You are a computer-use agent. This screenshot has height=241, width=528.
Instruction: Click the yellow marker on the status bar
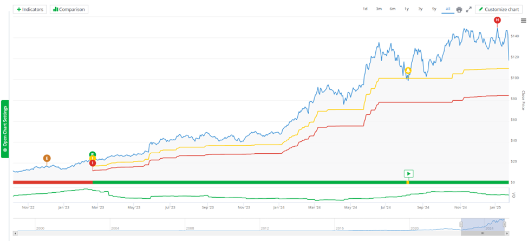click(x=408, y=182)
